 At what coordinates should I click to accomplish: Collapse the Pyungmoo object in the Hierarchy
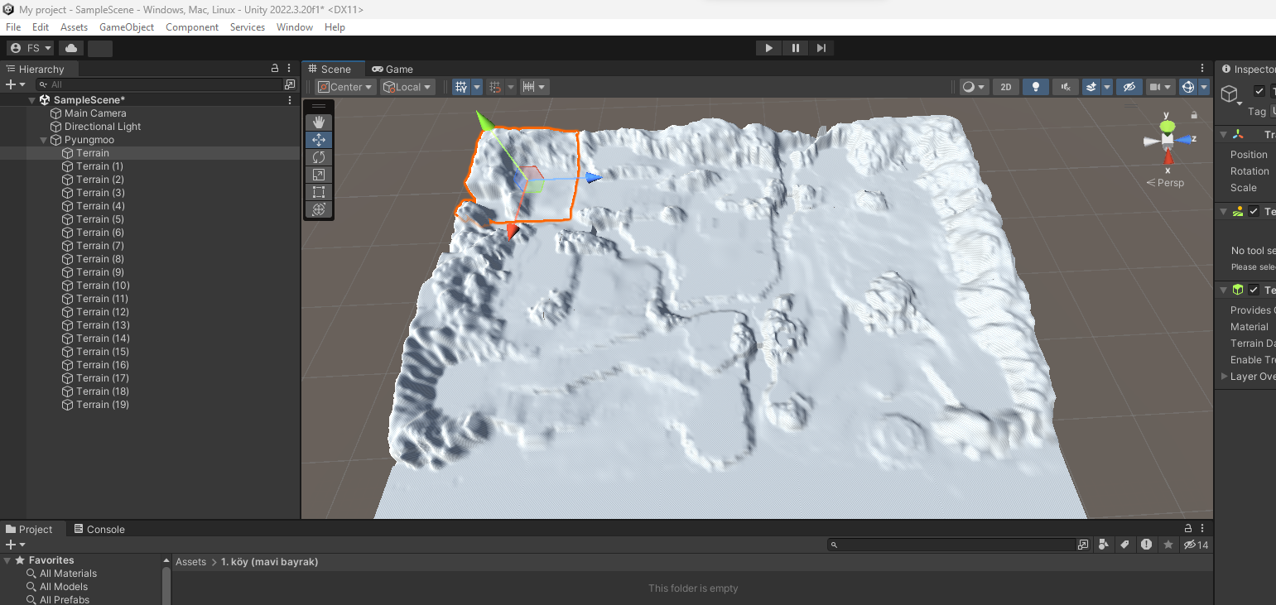tap(43, 139)
